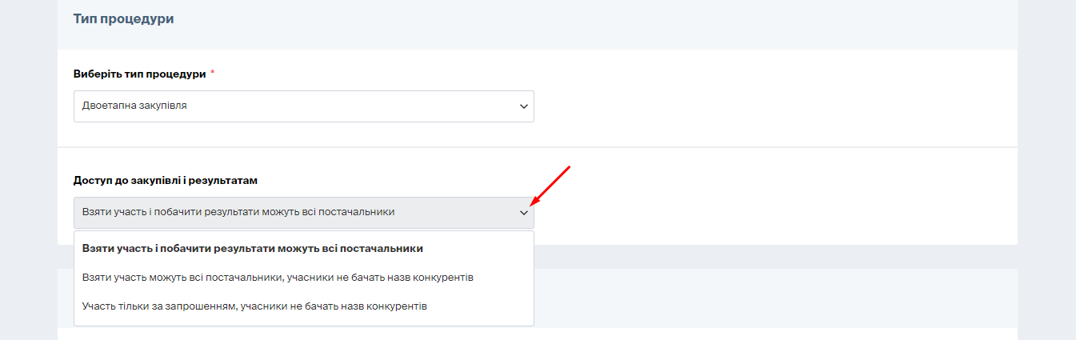Image resolution: width=1076 pixels, height=340 pixels.
Task: Click the chevron arrow of the access dropdown
Action: coord(523,213)
